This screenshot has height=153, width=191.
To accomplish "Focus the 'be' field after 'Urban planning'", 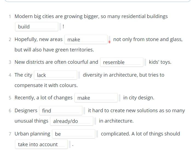I will pos(74,134).
